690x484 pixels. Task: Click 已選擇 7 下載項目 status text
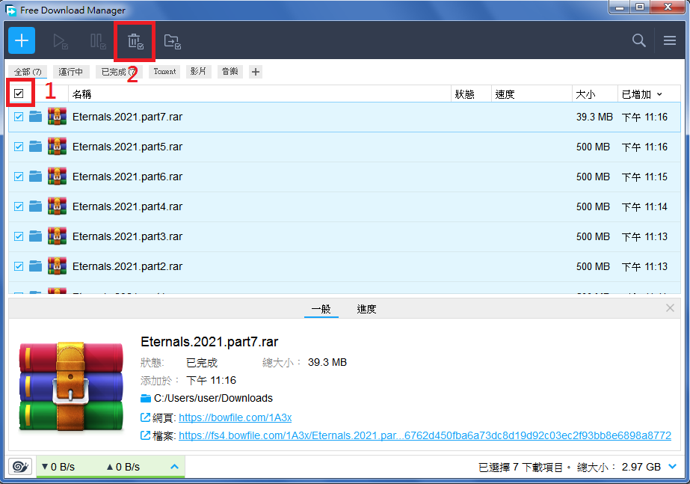(520, 467)
